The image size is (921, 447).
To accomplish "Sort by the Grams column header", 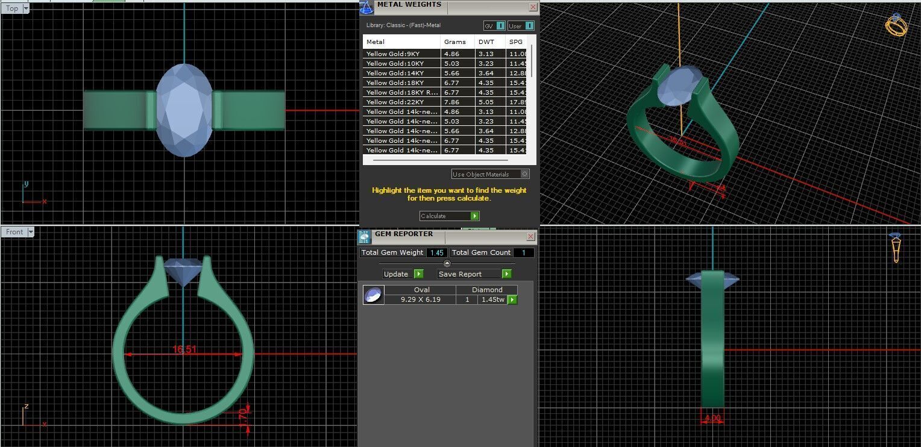I will point(457,42).
